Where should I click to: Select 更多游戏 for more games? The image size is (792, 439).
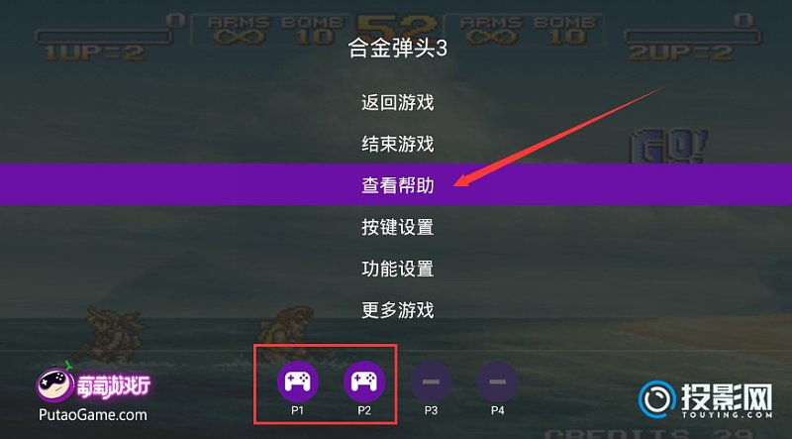(x=398, y=310)
